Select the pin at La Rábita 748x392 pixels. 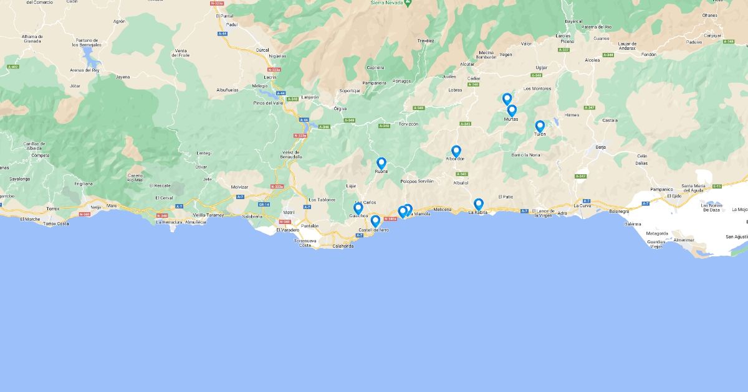[479, 204]
